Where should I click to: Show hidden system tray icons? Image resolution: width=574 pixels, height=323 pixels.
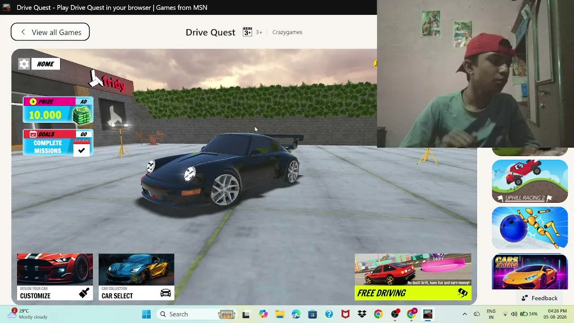point(465,314)
